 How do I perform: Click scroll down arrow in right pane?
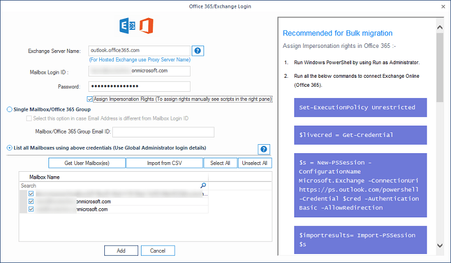pyautogui.click(x=440, y=246)
